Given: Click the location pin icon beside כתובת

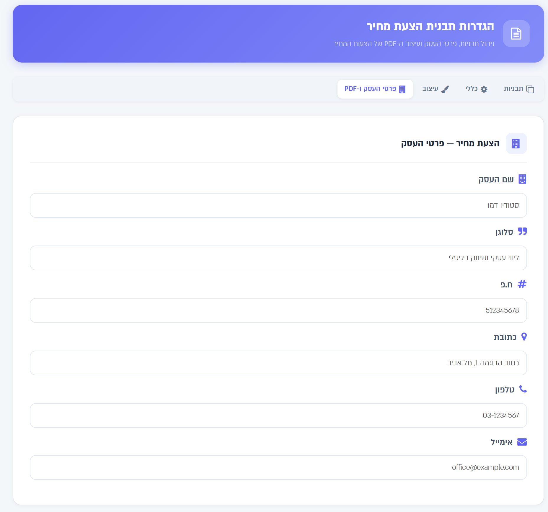Looking at the screenshot, I should [524, 336].
